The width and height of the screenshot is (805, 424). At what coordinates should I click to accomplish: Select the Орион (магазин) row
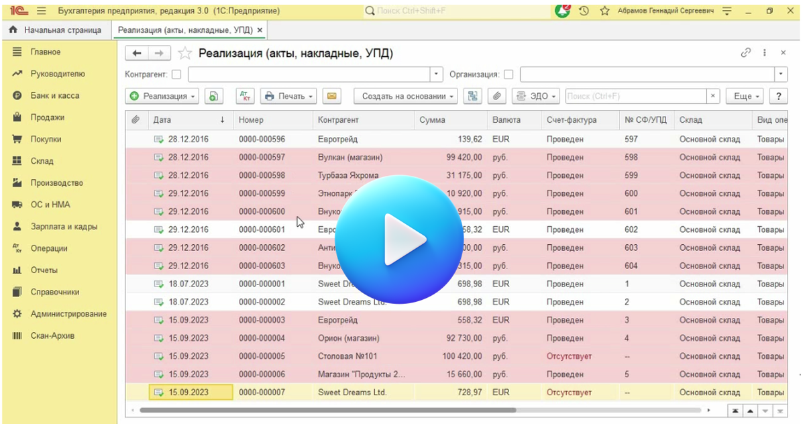pyautogui.click(x=456, y=338)
